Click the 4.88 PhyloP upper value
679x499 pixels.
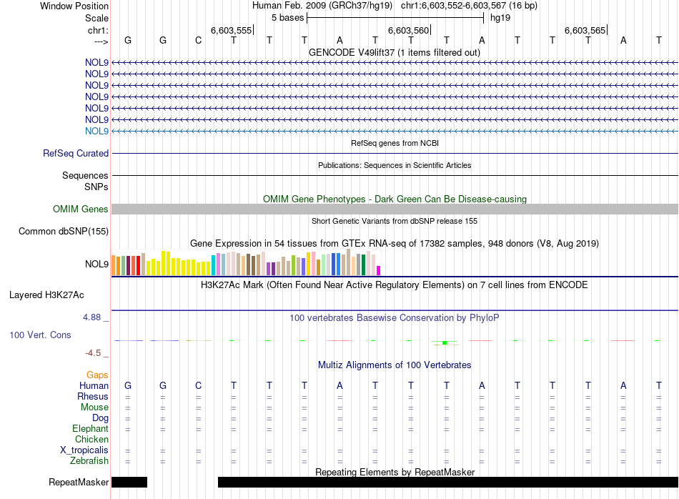[91, 317]
